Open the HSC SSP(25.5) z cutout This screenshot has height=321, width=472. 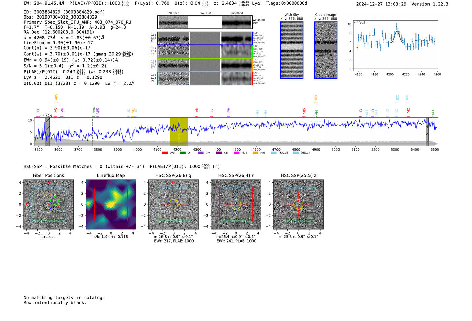coord(298,204)
